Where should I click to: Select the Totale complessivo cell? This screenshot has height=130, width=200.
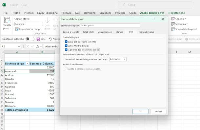click(x=17, y=110)
